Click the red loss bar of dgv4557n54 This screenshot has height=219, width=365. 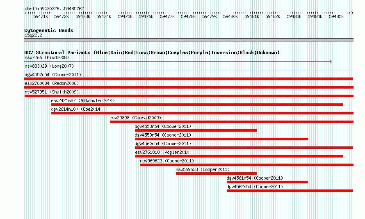(x=189, y=79)
